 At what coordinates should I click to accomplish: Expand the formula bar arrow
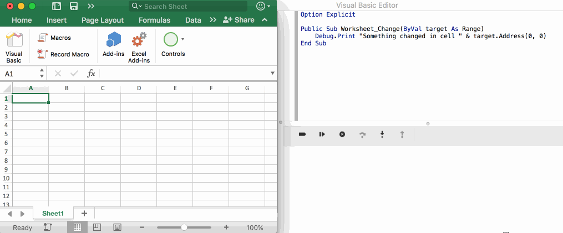pyautogui.click(x=272, y=74)
